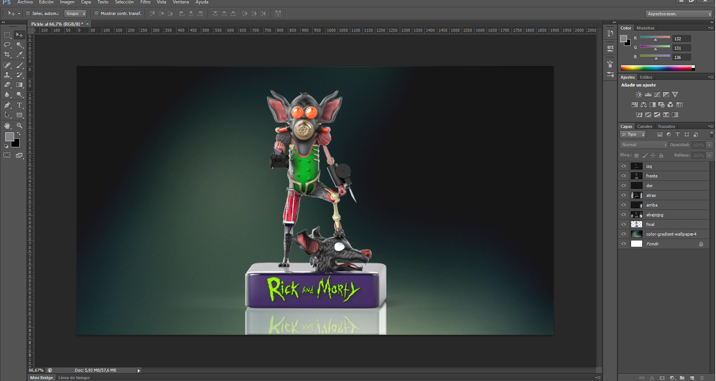Image resolution: width=716 pixels, height=381 pixels.
Task: Select the Brush tool
Action: pos(19,65)
